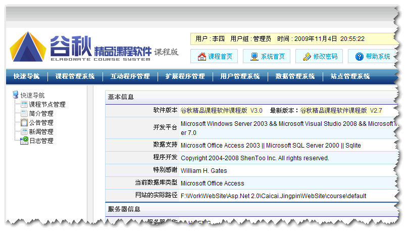This screenshot has height=233, width=408.
Task: Go to 课程首页 via its button label
Action: coord(220,57)
